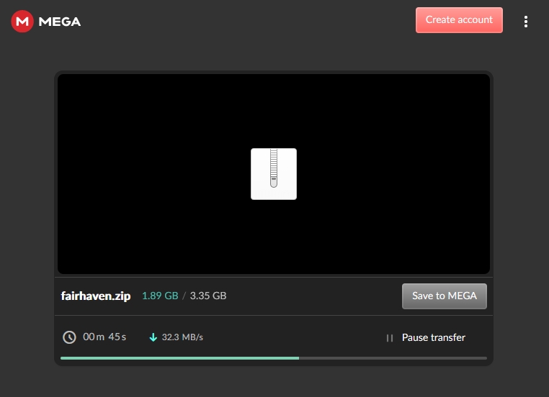Pause transfer of the download

pos(434,337)
